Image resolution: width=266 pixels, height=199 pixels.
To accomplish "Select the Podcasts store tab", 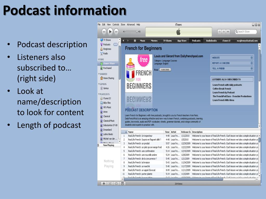I will pyautogui.click(x=196, y=41).
